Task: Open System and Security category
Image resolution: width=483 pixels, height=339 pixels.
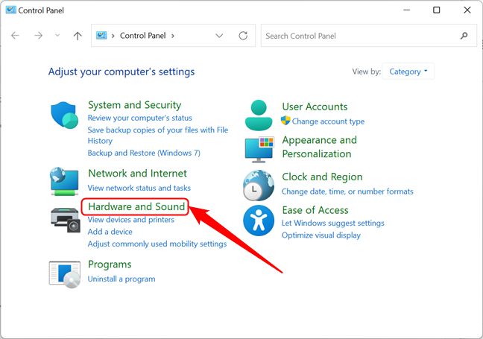Action: coord(135,105)
